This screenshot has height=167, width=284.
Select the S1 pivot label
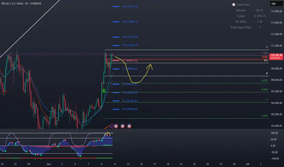pos(130,69)
